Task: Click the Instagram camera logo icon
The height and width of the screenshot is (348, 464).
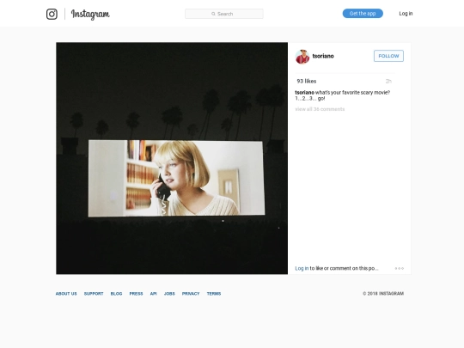Action: (x=52, y=14)
